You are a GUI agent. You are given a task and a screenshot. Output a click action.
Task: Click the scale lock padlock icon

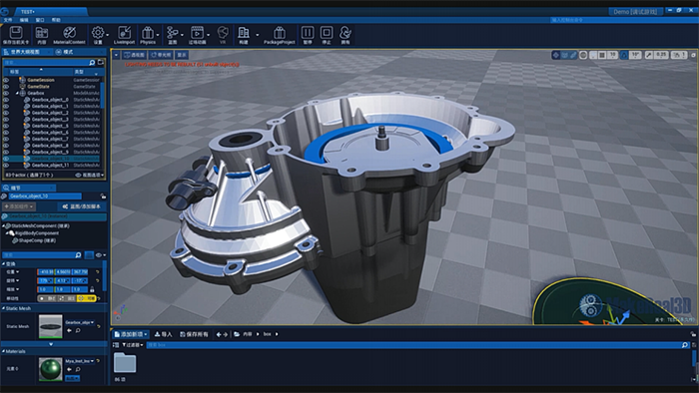pyautogui.click(x=92, y=289)
